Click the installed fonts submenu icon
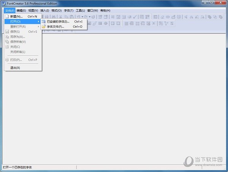The width and height of the screenshot is (228, 172). coord(44,22)
